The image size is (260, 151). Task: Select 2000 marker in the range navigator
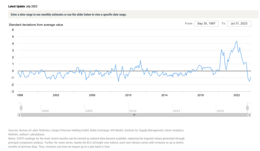point(45,111)
